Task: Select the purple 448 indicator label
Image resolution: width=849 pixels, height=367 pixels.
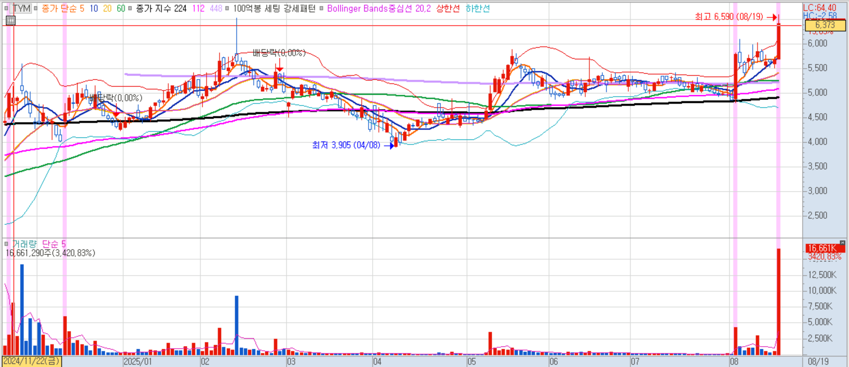Action: [x=216, y=8]
